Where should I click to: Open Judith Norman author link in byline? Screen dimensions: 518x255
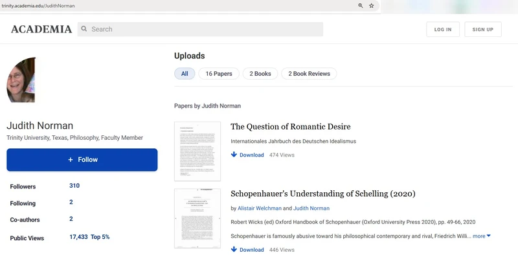pos(311,208)
